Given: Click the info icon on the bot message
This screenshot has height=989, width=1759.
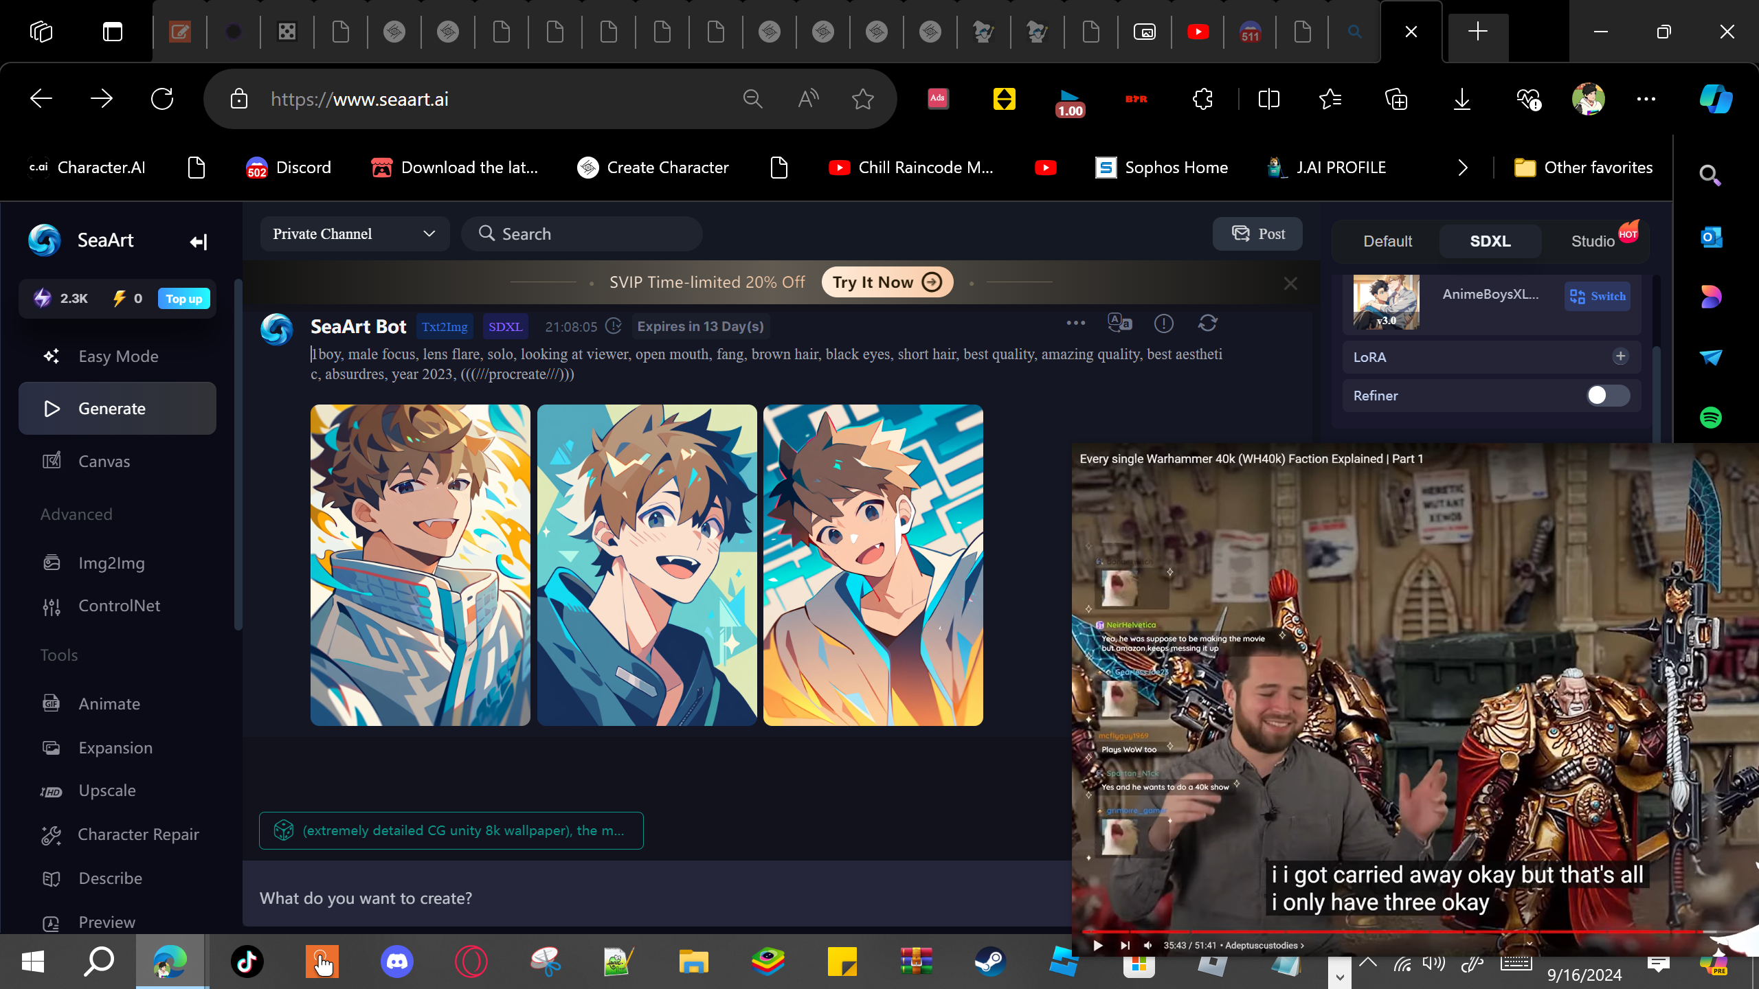Looking at the screenshot, I should coord(1164,323).
